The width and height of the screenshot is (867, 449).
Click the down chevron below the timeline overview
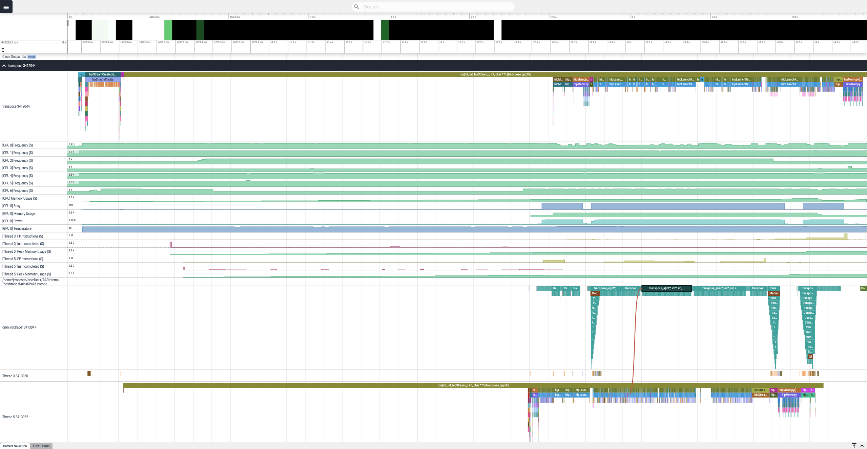coord(3,49)
